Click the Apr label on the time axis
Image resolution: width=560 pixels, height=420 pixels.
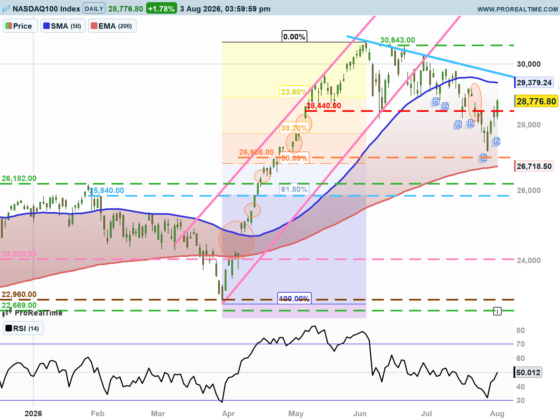point(228,413)
